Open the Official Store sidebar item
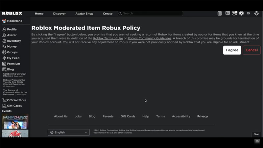263x148 pixels. (x=16, y=100)
